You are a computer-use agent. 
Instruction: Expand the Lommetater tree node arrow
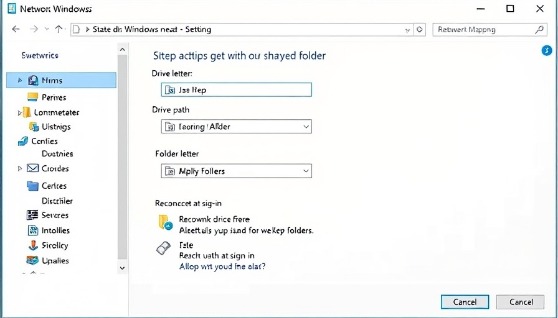[20, 112]
